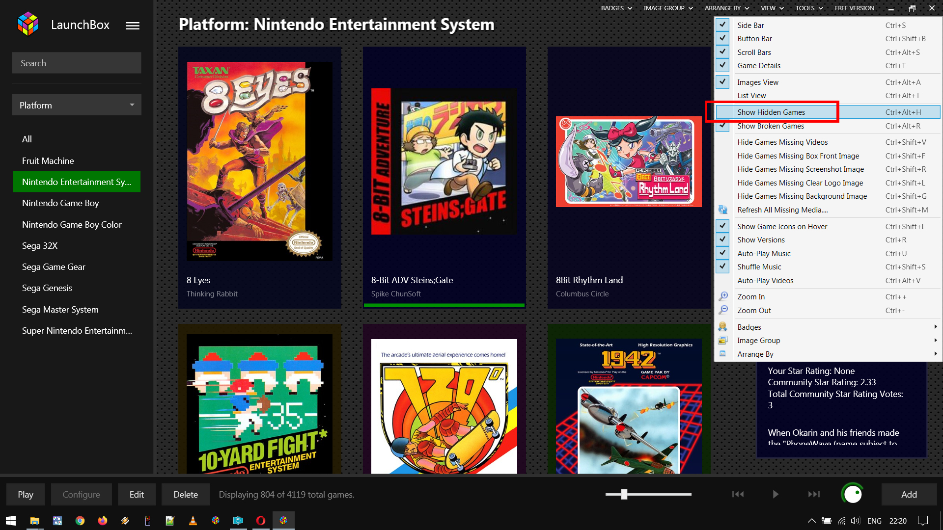The height and width of the screenshot is (530, 943).
Task: Open Windows Start menu
Action: pyautogui.click(x=11, y=521)
